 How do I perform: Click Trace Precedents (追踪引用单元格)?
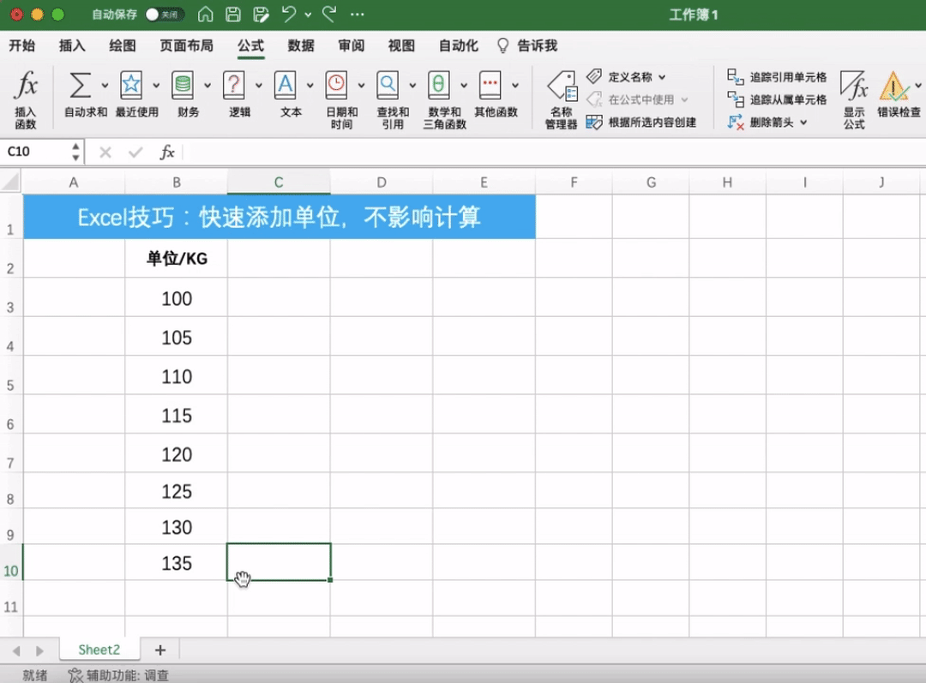point(777,77)
